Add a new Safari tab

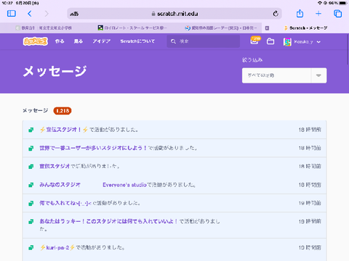318,14
